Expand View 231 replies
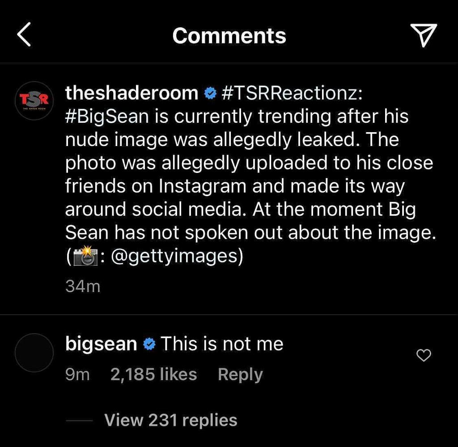 (170, 420)
